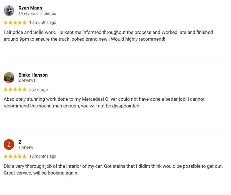This screenshot has width=231, height=195.
Task: Click the Ryan Mann reviewer name
Action: pyautogui.click(x=30, y=8)
